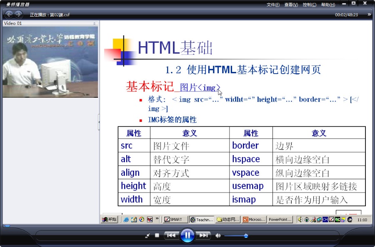Click the 'src' table cell
375x247 pixels.
(134, 146)
